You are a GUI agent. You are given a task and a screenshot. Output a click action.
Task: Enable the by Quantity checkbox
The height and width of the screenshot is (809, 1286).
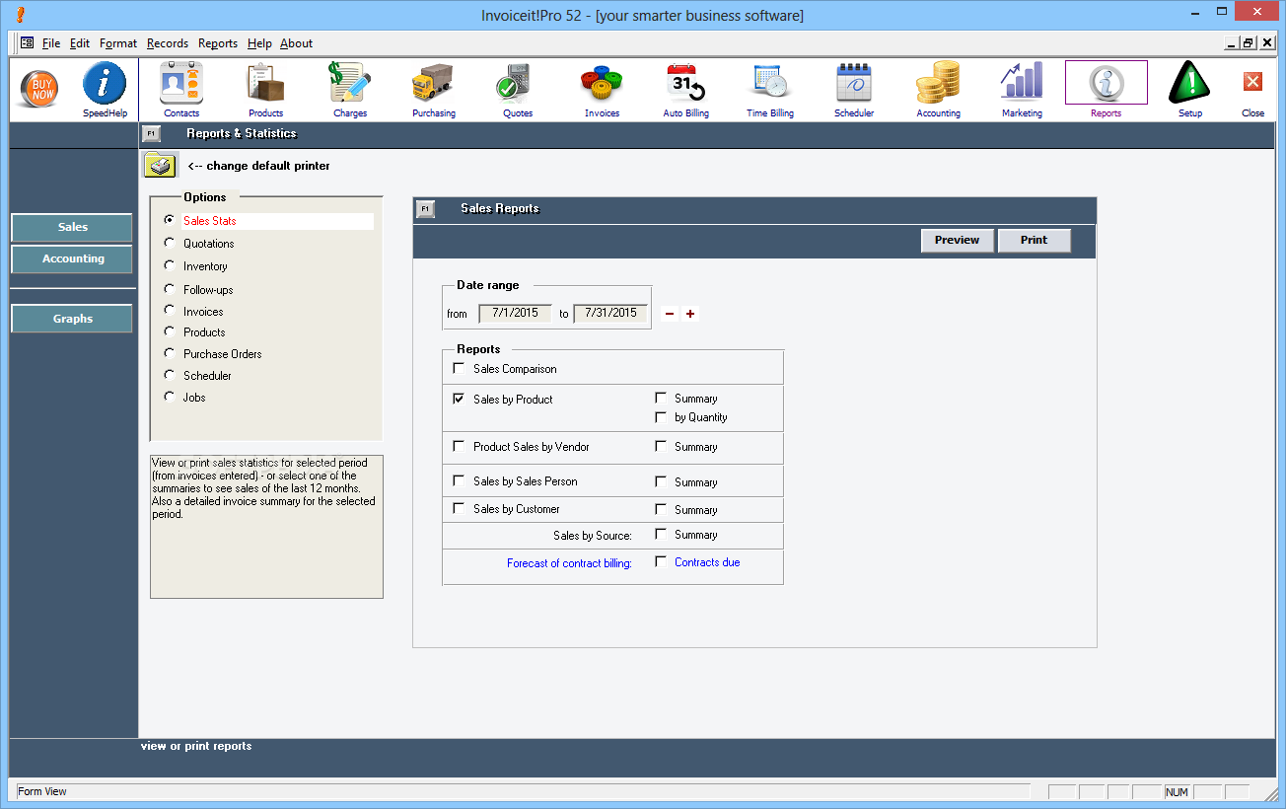(x=661, y=416)
